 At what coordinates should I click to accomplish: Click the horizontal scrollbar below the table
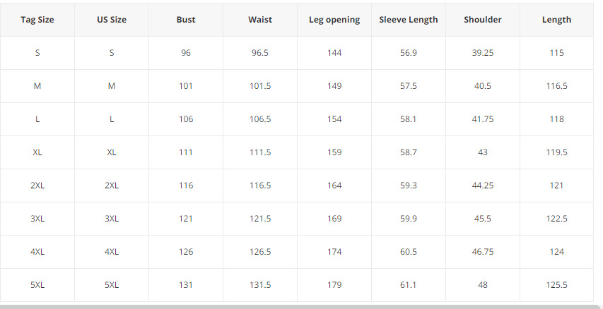coord(297,306)
